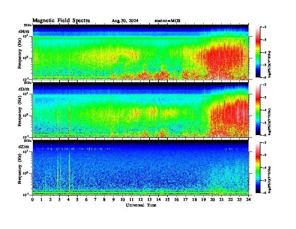Click the color scale bar beside dH/dt

258,52
